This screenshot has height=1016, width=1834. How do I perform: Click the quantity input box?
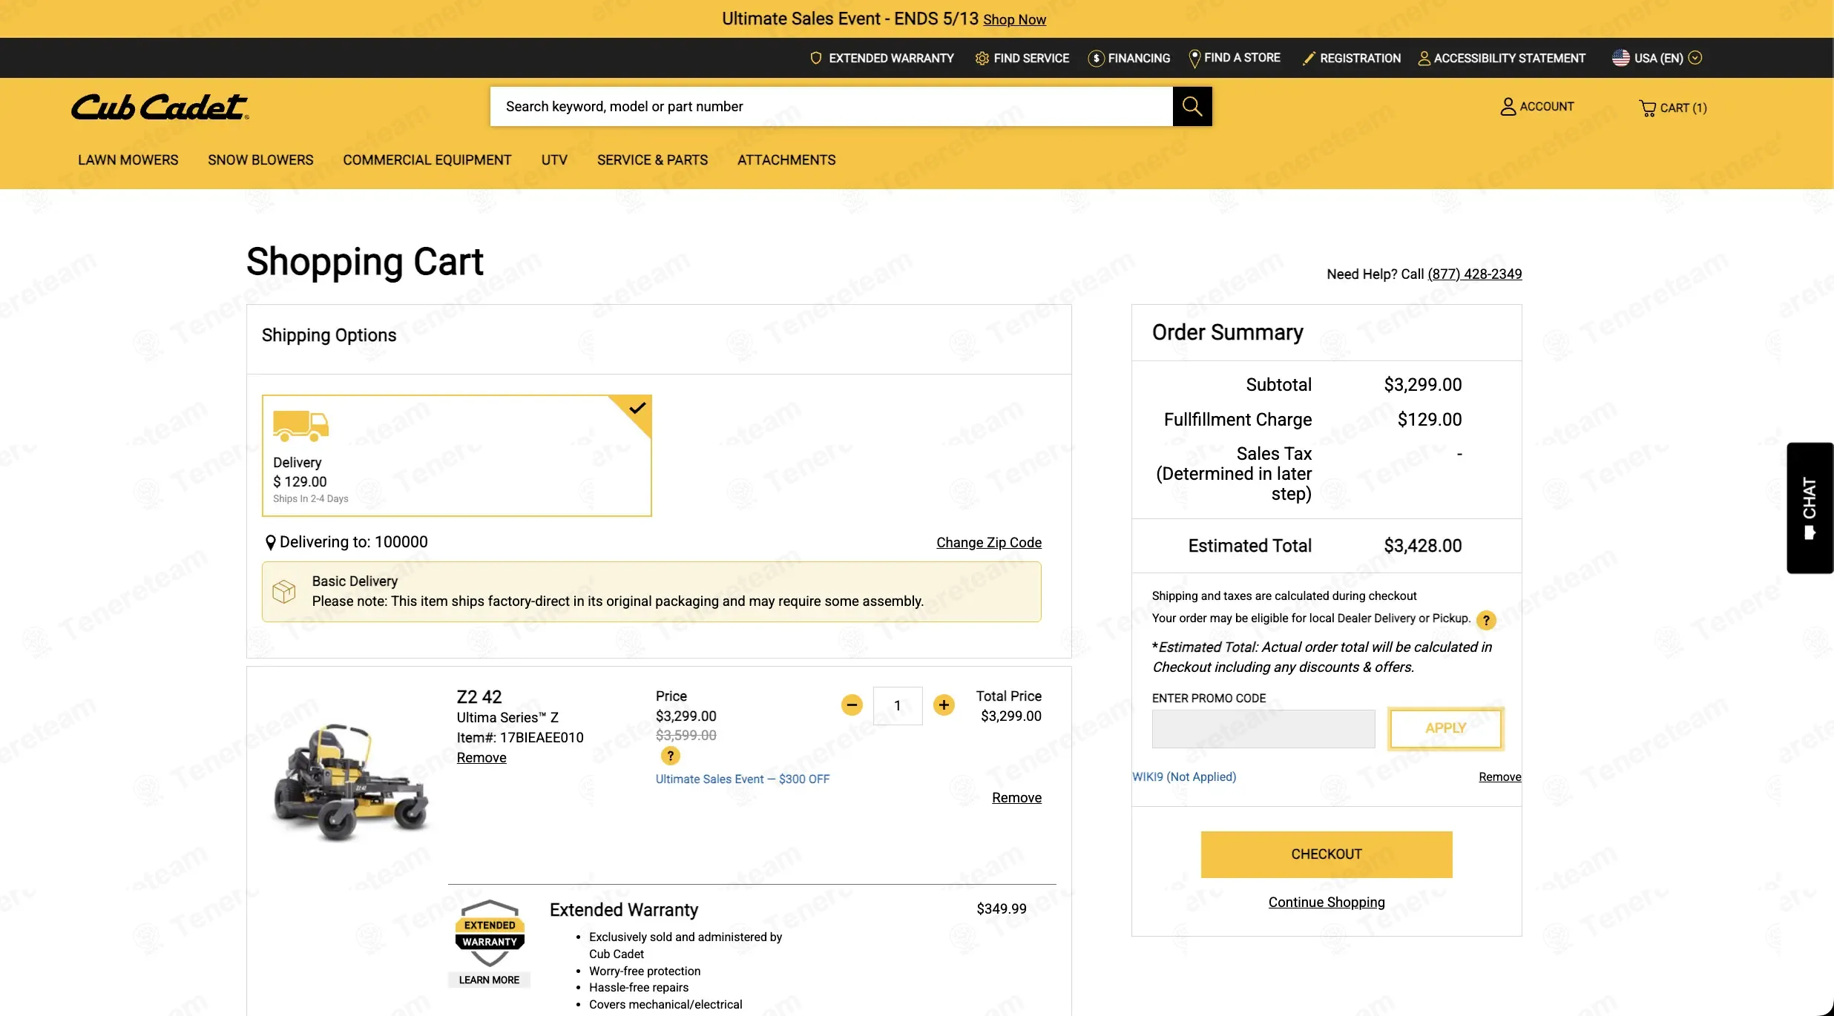[898, 705]
